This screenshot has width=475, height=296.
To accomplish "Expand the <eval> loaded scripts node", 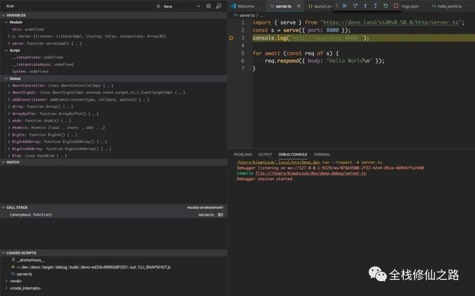I will coord(6,281).
